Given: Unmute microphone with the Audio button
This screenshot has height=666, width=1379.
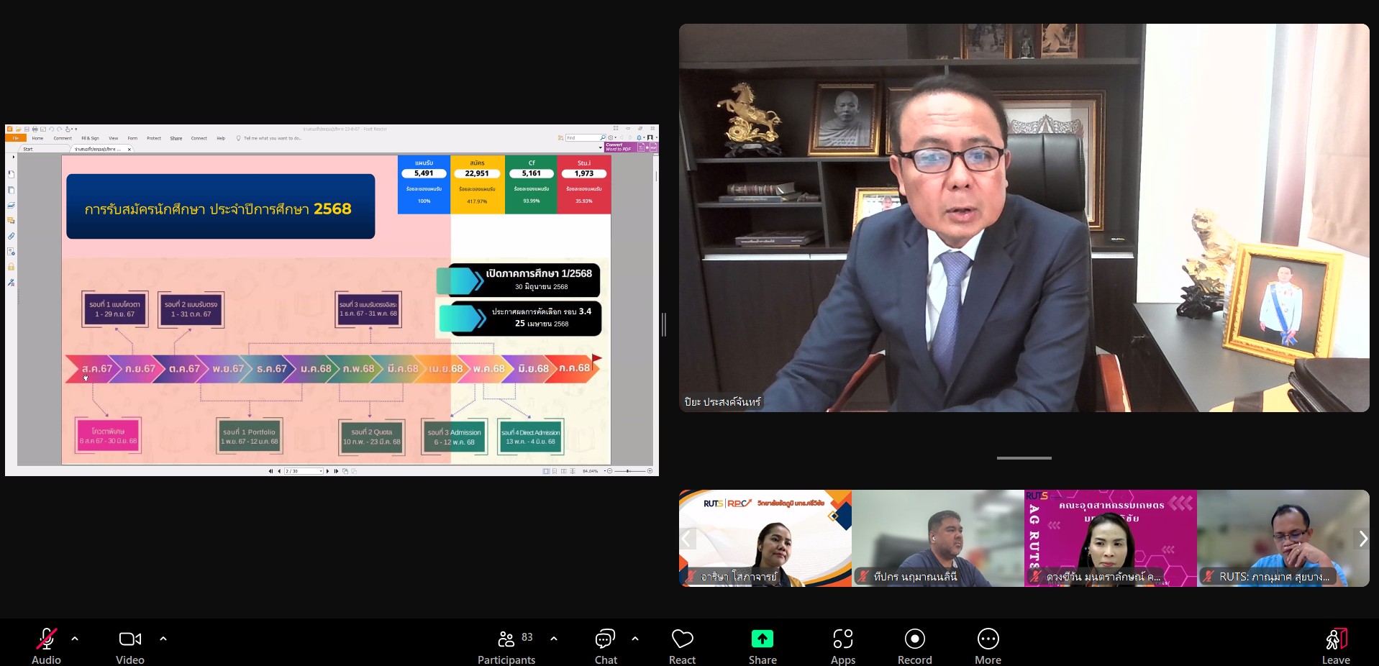Looking at the screenshot, I should [x=46, y=646].
